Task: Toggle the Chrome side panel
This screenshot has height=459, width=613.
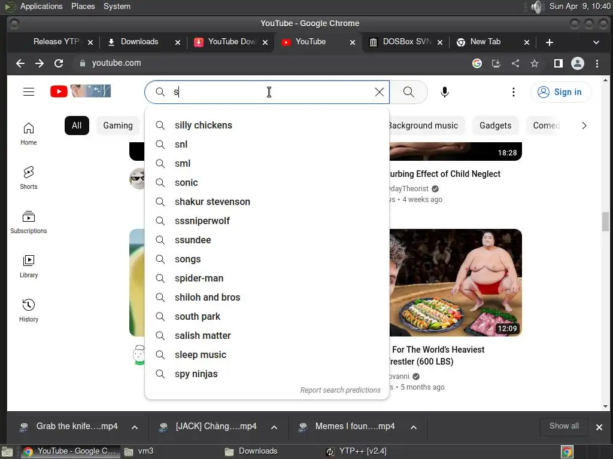Action: 559,63
